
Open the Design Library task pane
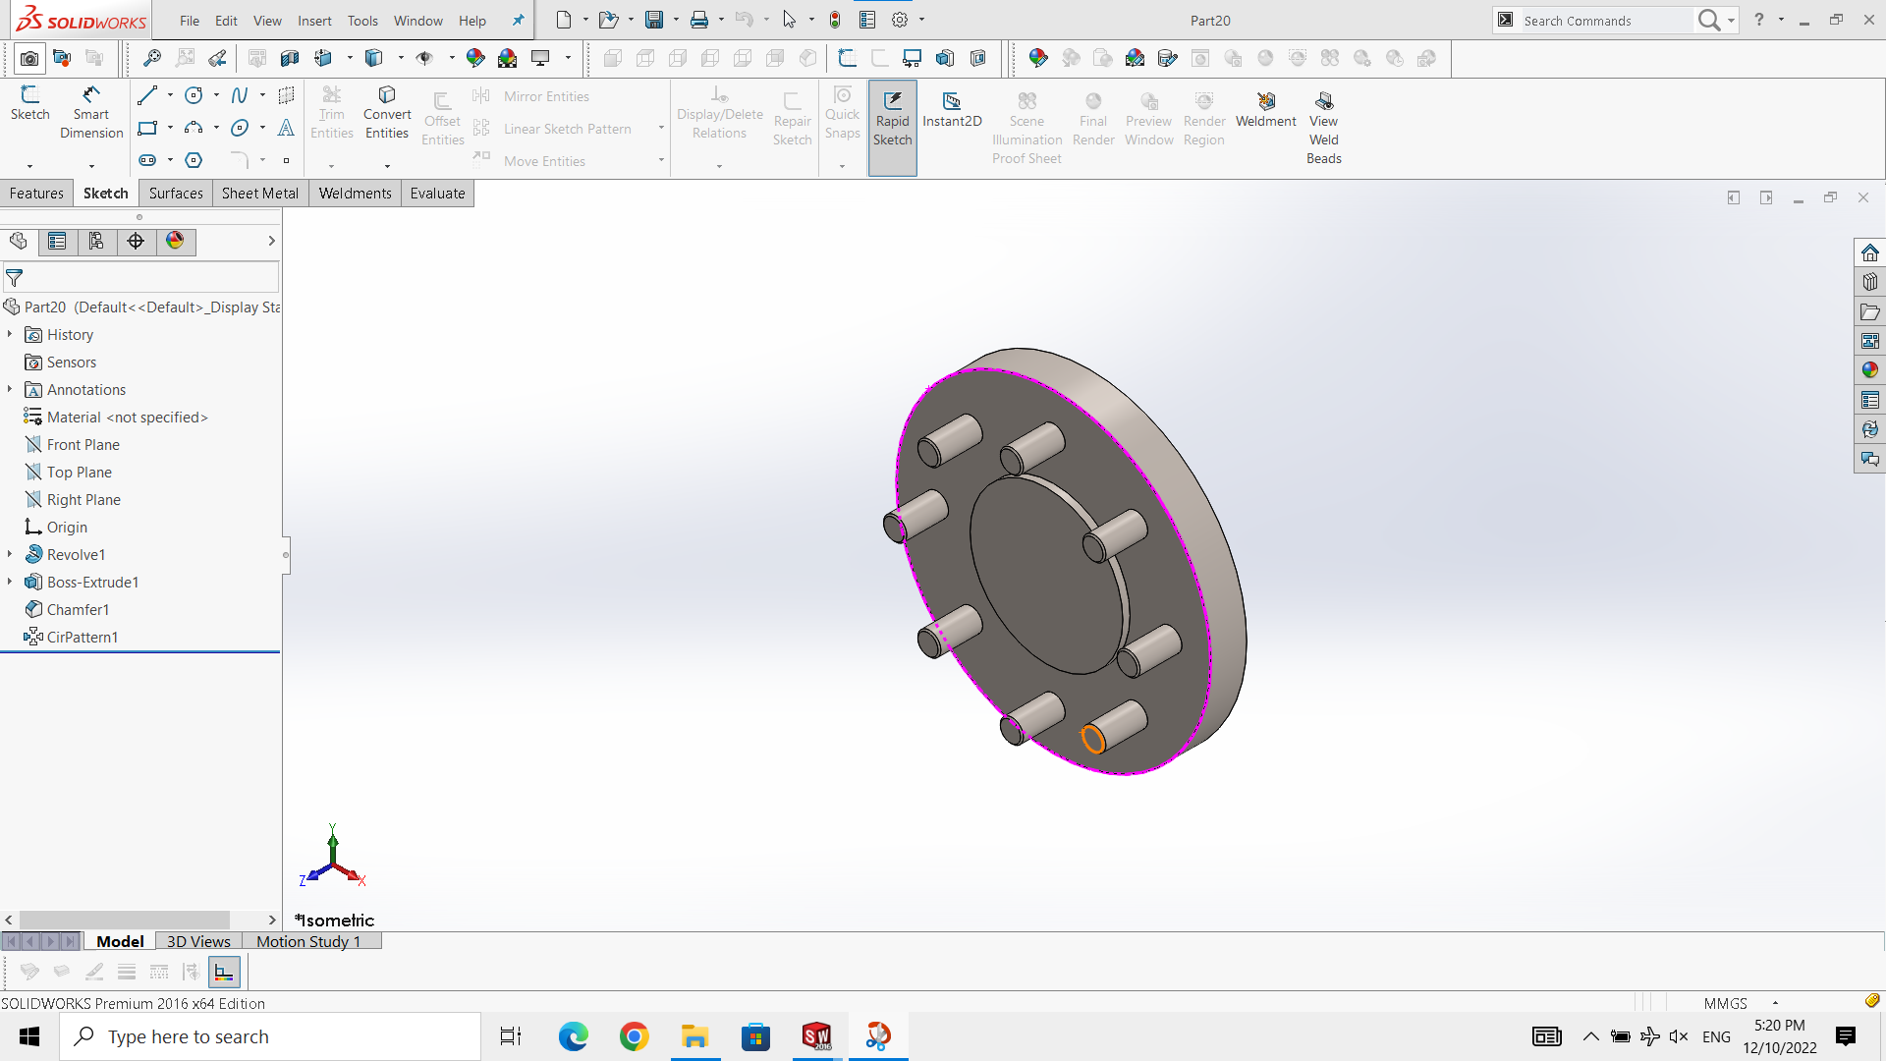(x=1869, y=282)
